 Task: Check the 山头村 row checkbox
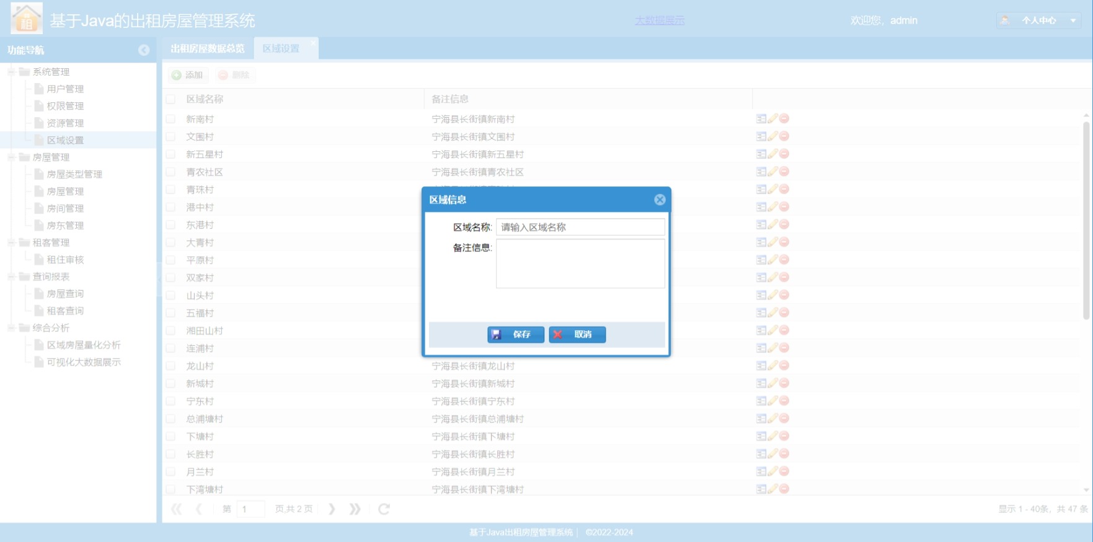[170, 295]
